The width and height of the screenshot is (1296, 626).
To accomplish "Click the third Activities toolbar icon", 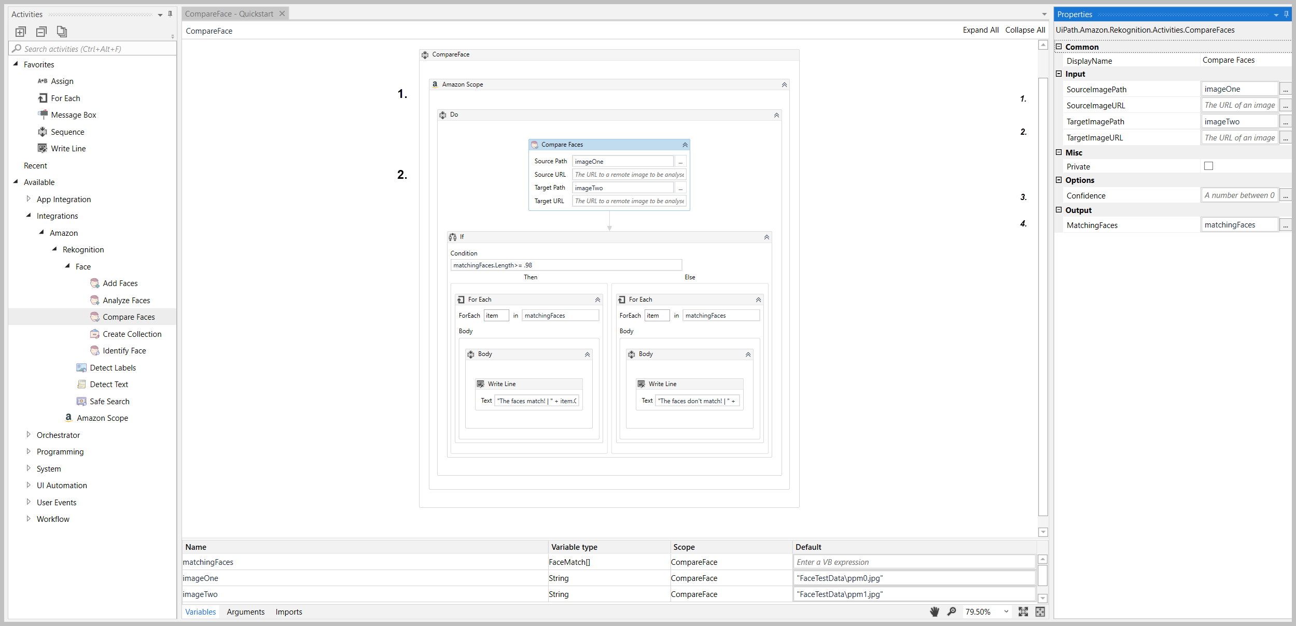I will pos(62,32).
